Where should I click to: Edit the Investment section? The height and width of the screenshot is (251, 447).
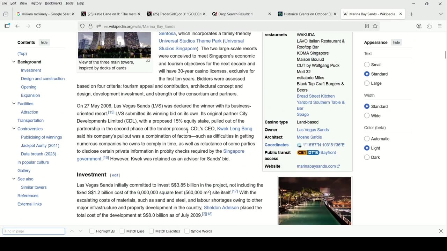coord(115,175)
